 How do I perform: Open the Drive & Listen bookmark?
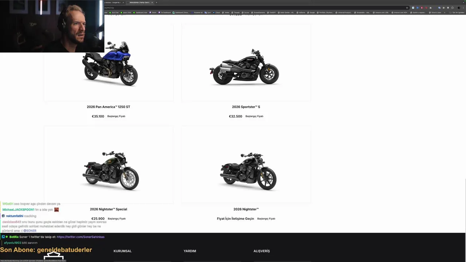(435, 12)
